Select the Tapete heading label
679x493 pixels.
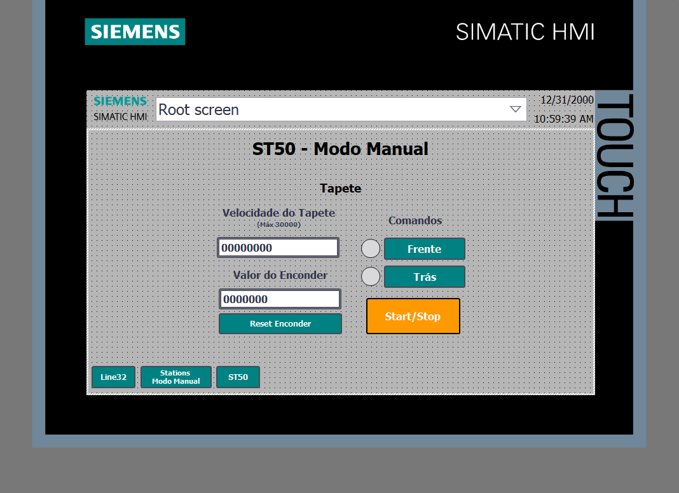tap(340, 189)
